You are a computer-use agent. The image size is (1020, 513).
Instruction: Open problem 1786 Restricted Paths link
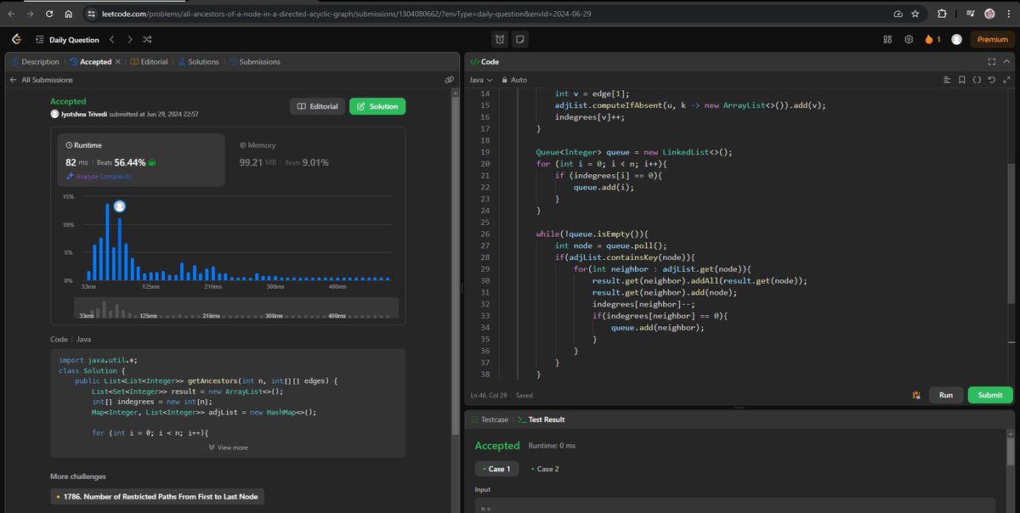(x=156, y=496)
